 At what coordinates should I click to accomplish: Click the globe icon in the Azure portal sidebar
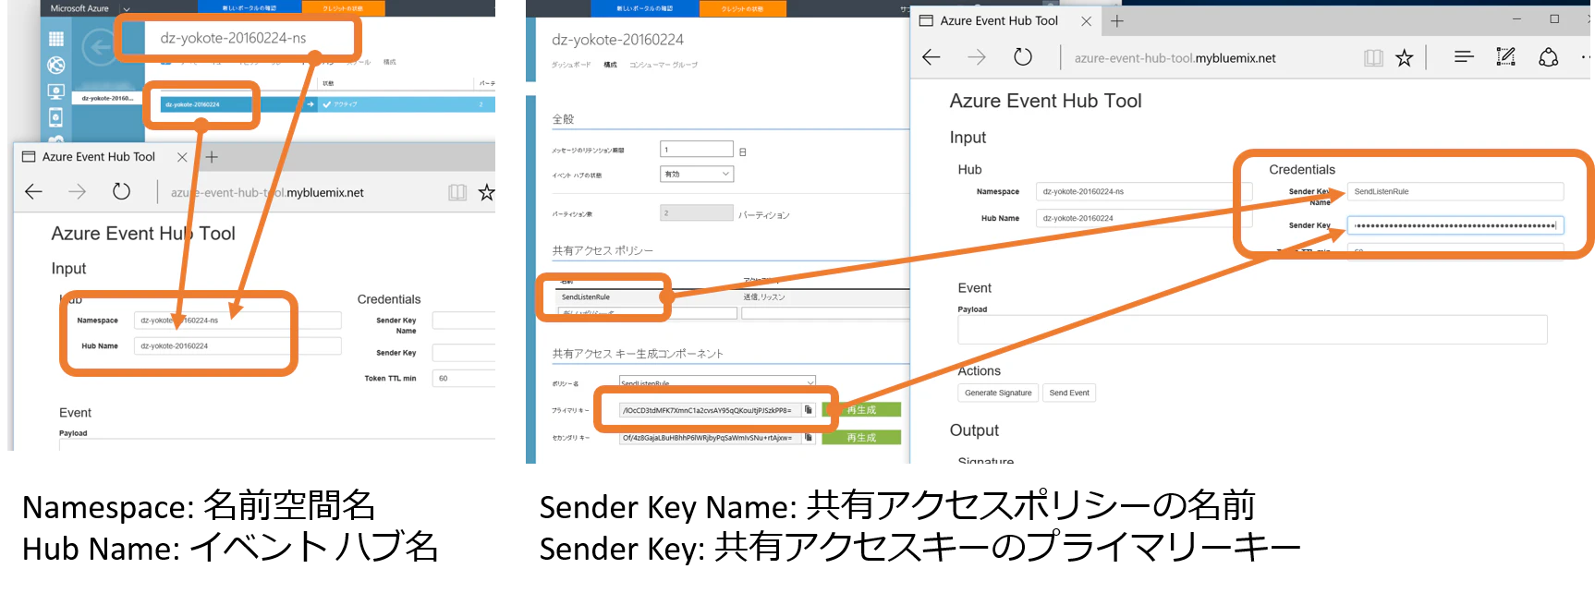coord(56,65)
